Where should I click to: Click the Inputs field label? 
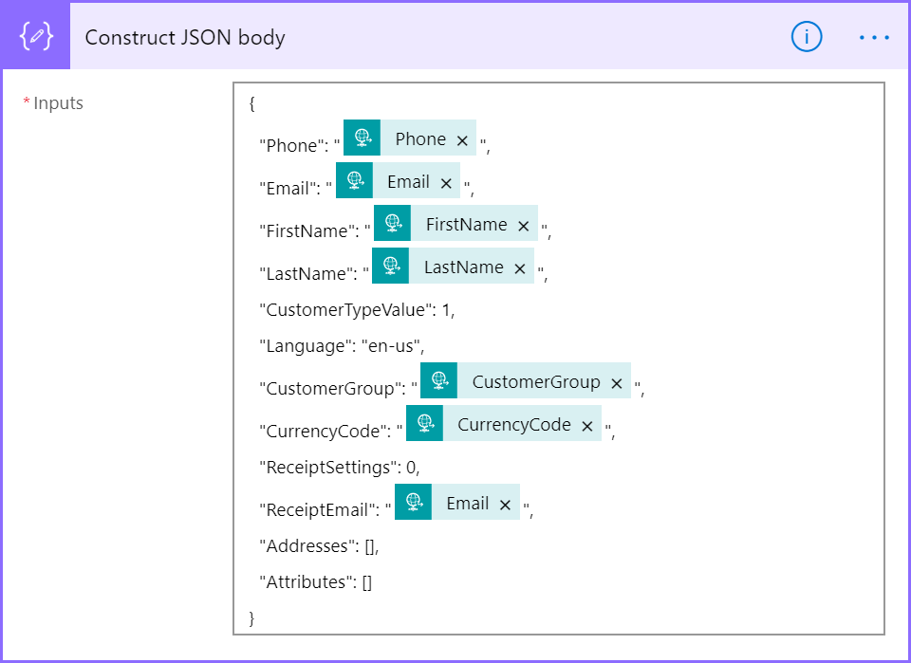[58, 103]
